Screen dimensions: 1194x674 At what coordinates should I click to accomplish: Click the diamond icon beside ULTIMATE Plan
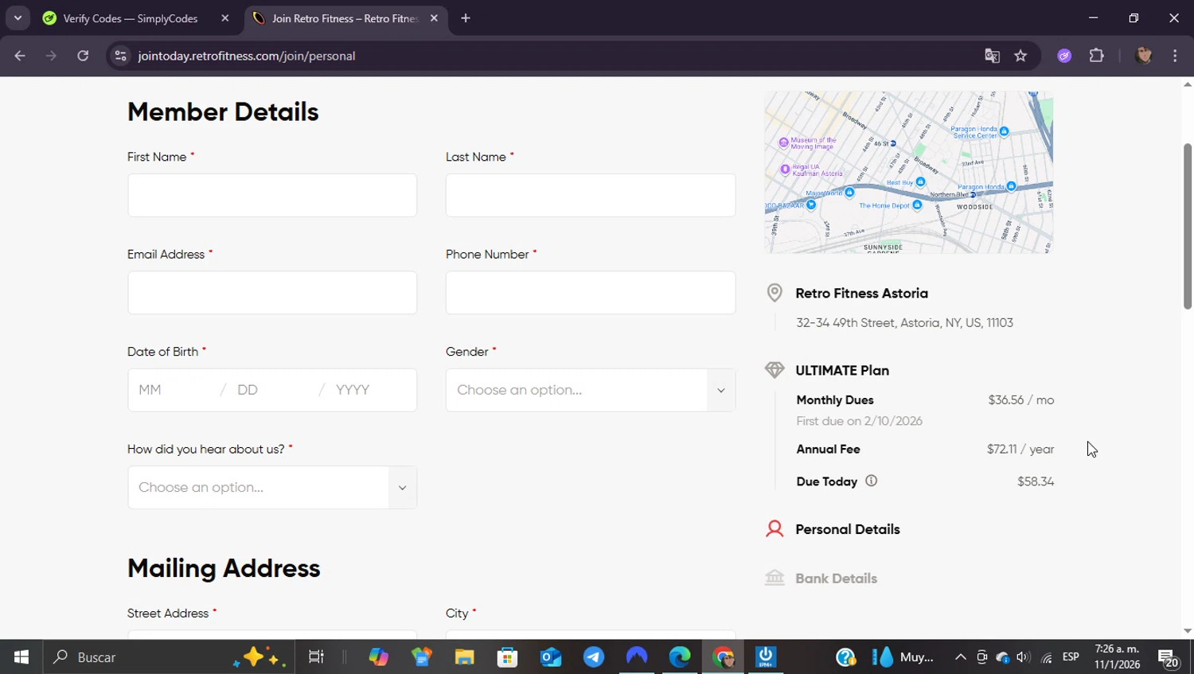[x=775, y=370]
